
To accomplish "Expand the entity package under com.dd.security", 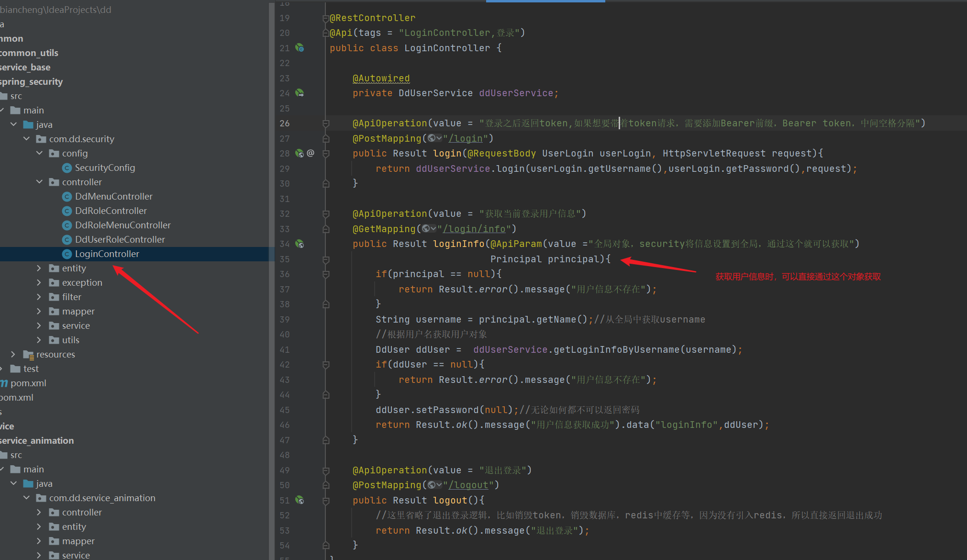I will pyautogui.click(x=39, y=268).
